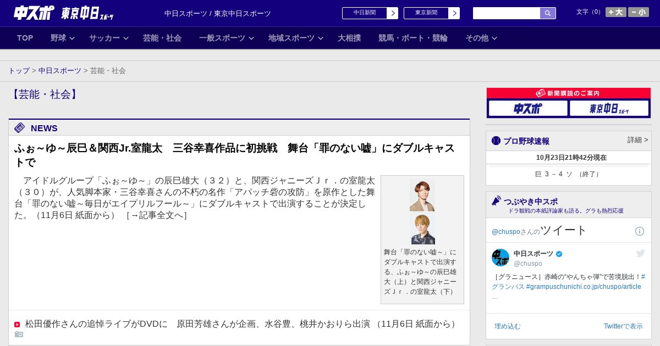660x346 pixels.
Task: Click the Twitter bird icon in tweet
Action: [640, 253]
